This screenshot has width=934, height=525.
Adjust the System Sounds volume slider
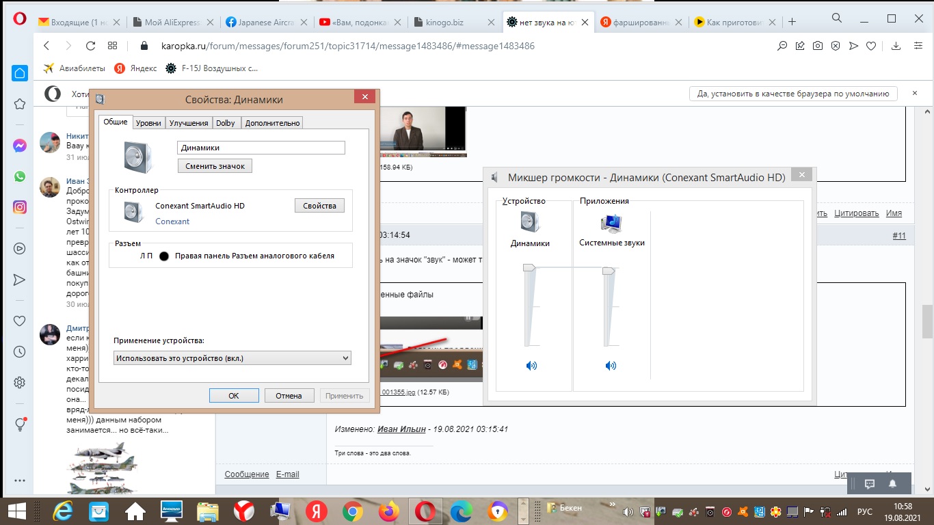(x=608, y=271)
